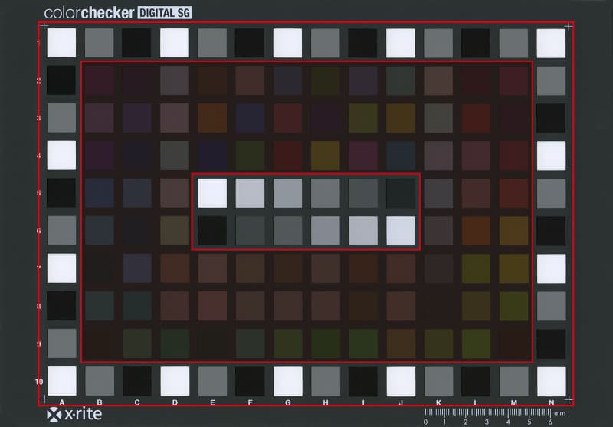
Task: Click the top-right registration crosshair
Action: [569, 26]
